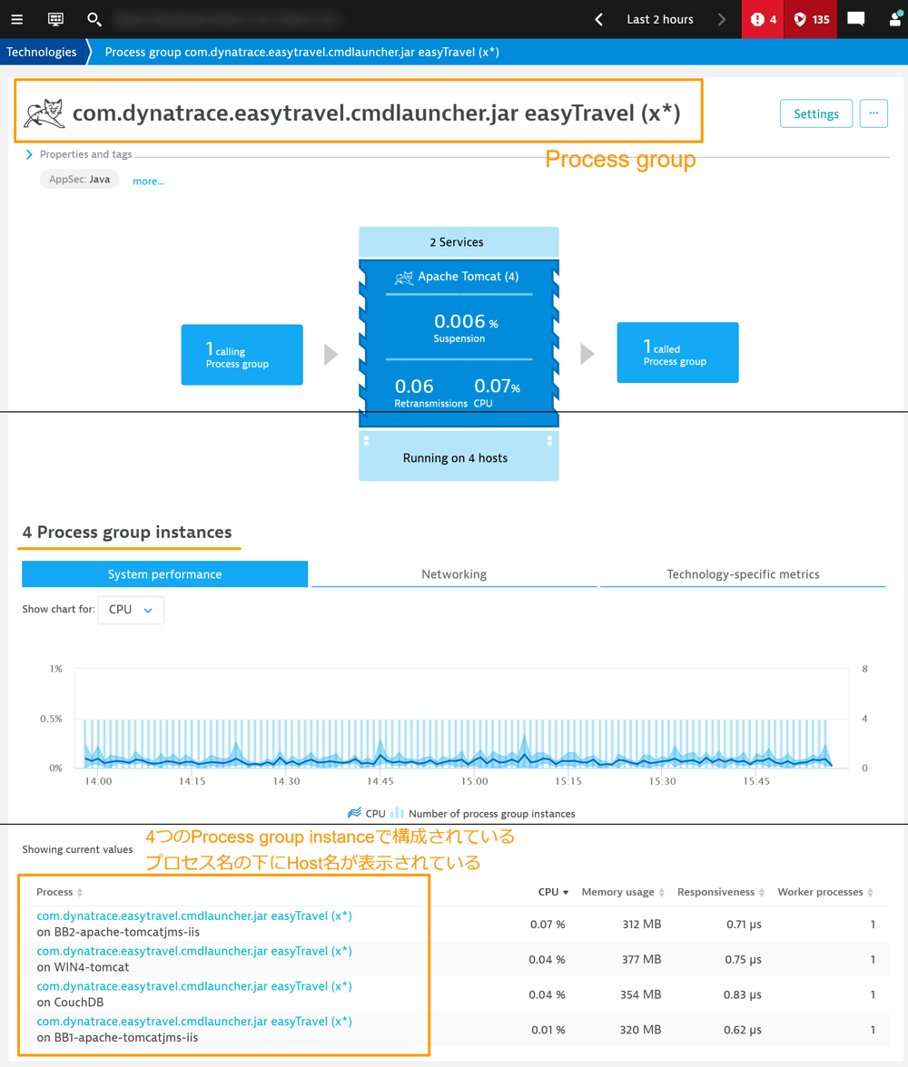Switch to System performance tab
908x1067 pixels.
point(165,573)
